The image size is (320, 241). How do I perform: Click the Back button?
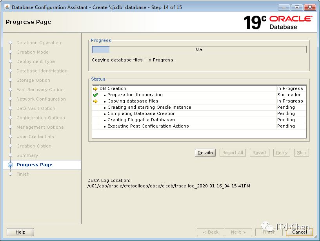point(211,232)
